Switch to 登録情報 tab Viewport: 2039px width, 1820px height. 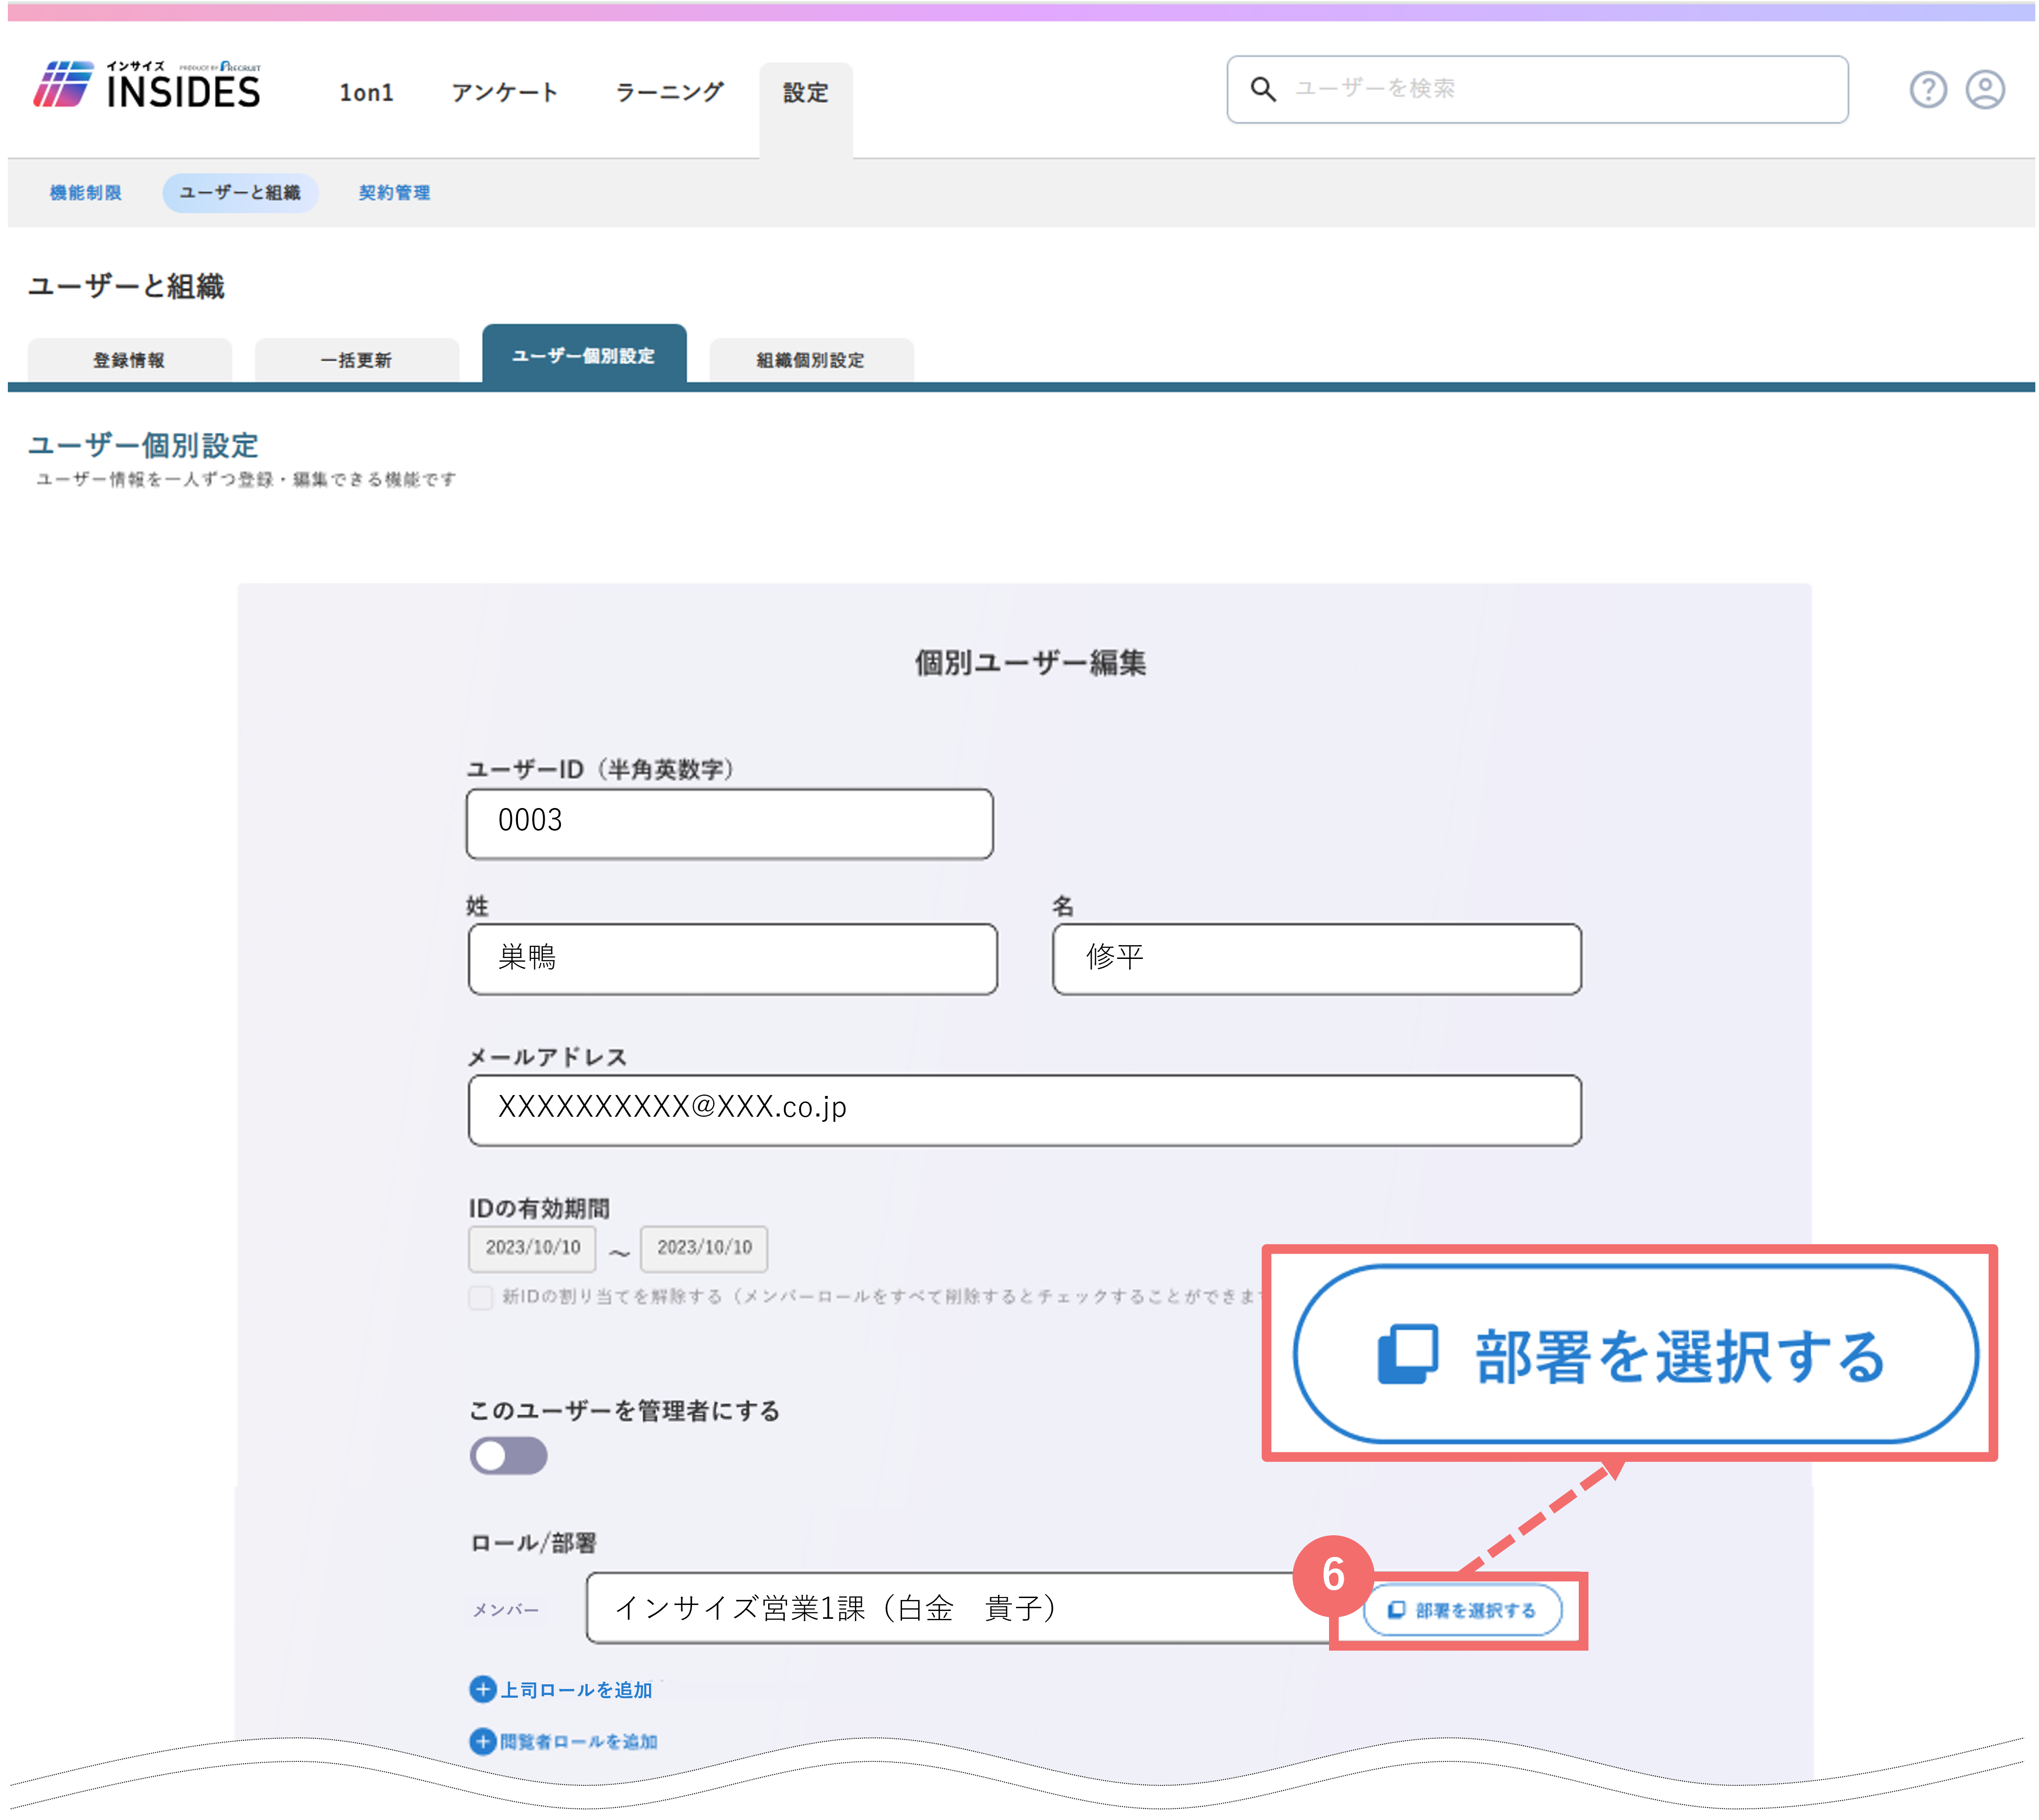point(129,360)
